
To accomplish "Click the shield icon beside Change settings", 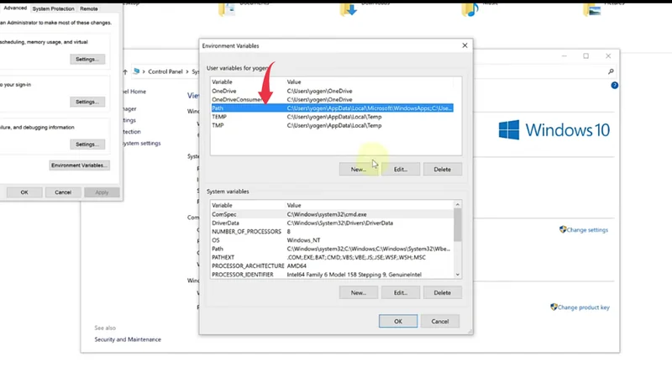I will point(563,229).
